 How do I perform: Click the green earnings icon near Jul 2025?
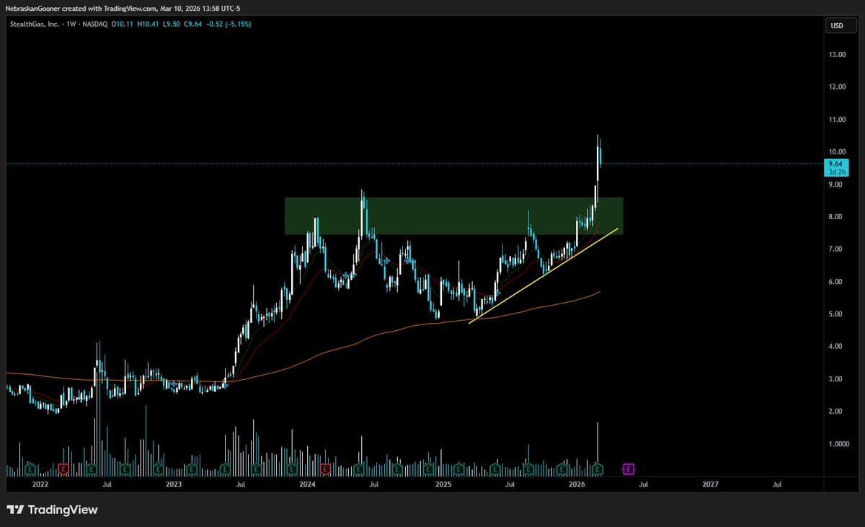(x=495, y=468)
